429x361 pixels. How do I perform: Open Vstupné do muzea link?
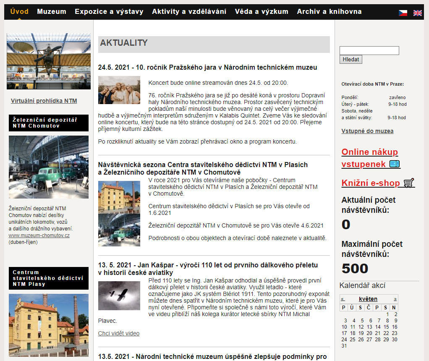point(367,131)
